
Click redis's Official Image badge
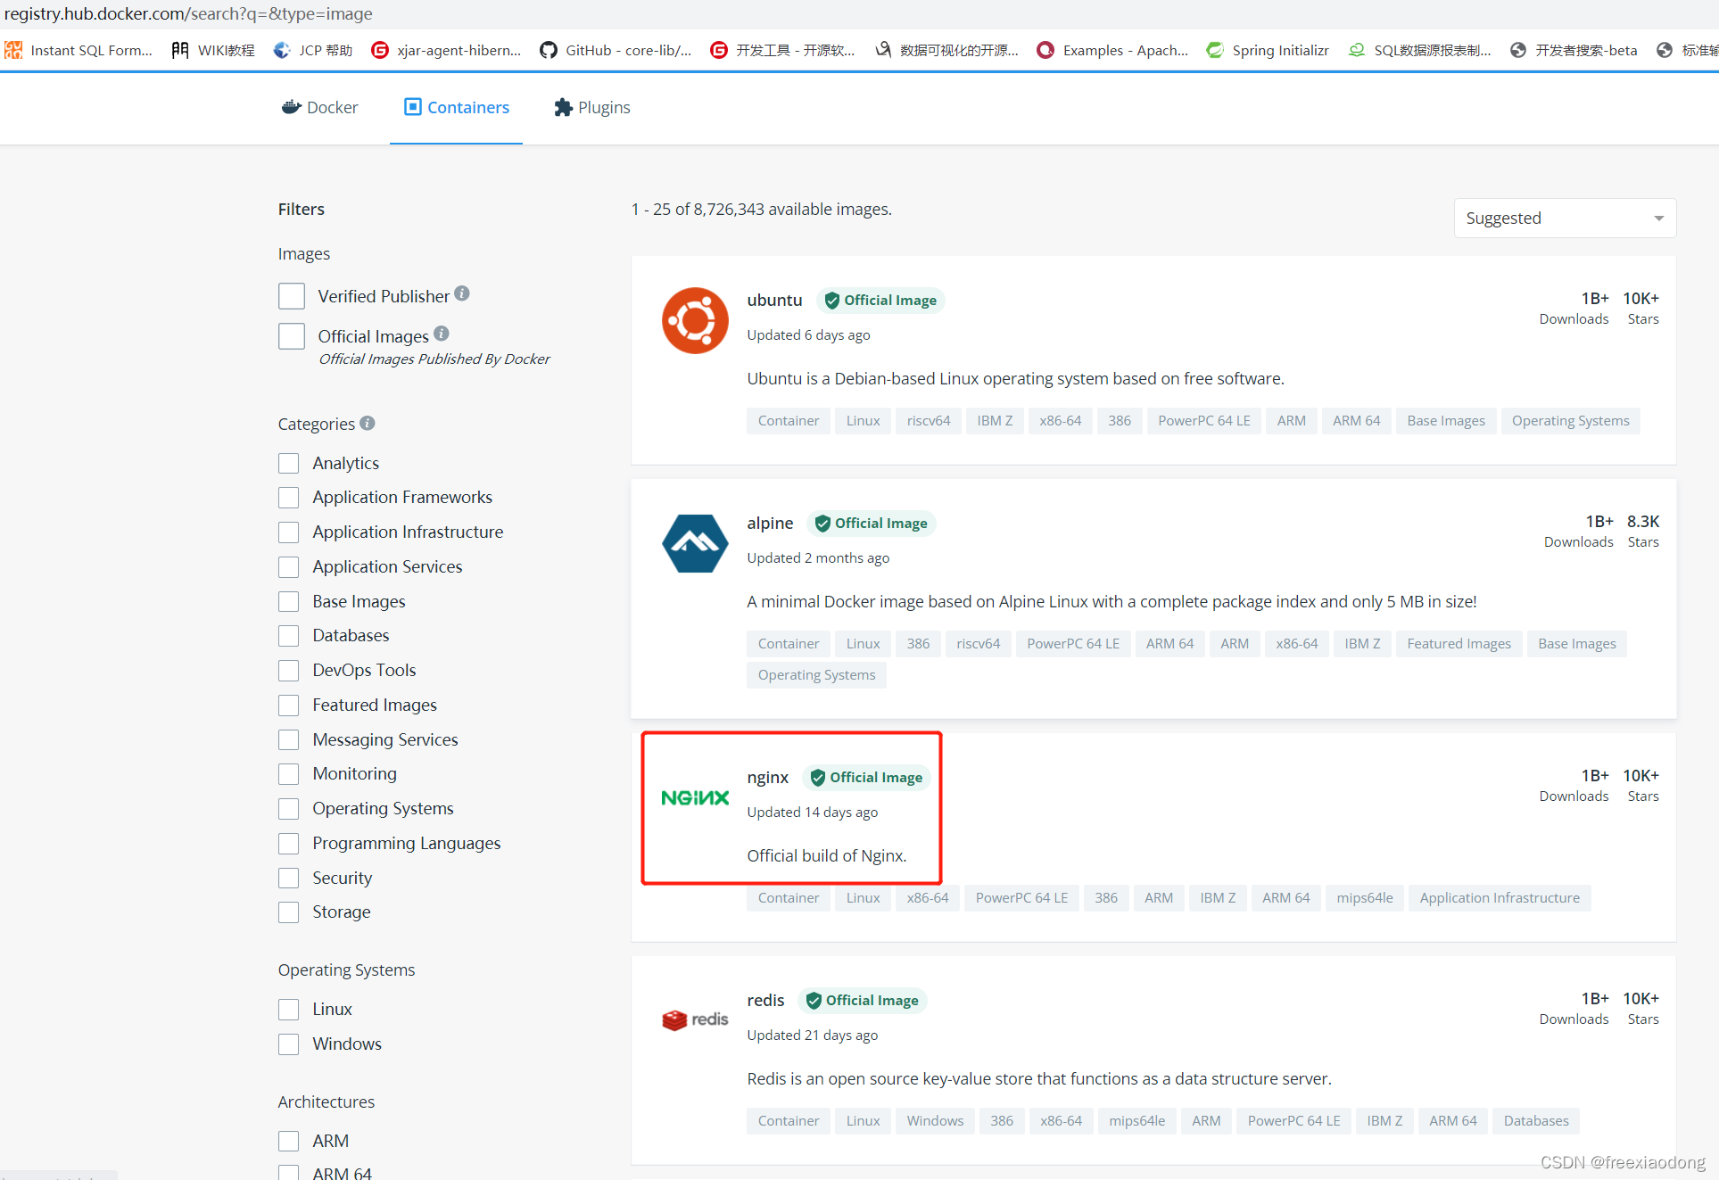pos(862,1000)
